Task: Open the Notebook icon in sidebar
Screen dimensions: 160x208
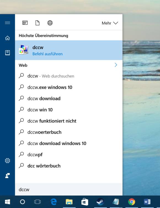Action: (x=7, y=53)
